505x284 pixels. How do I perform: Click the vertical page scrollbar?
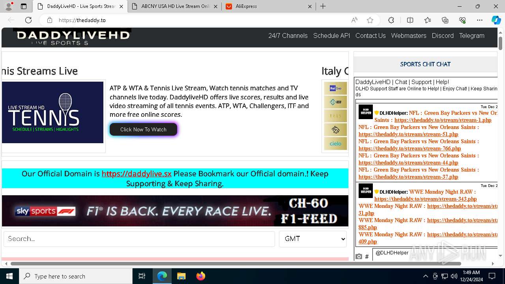[x=500, y=43]
